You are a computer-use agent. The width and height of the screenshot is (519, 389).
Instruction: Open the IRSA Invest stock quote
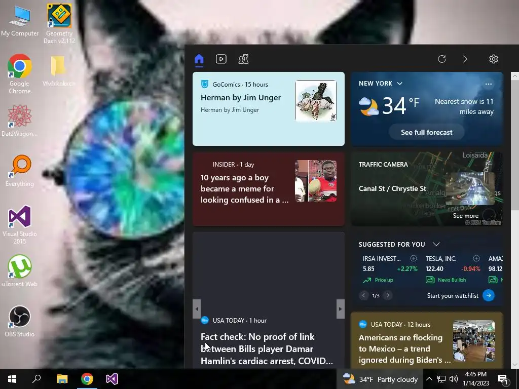(390, 269)
